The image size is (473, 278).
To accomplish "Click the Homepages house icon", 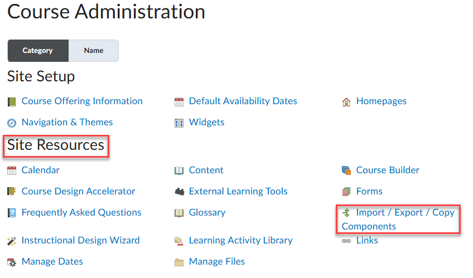I will 346,101.
